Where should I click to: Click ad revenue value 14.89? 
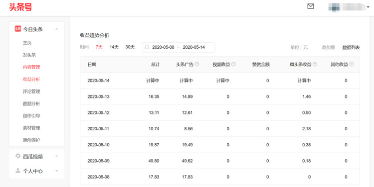(187, 96)
